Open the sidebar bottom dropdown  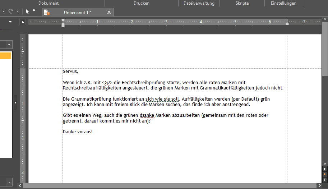(9, 182)
